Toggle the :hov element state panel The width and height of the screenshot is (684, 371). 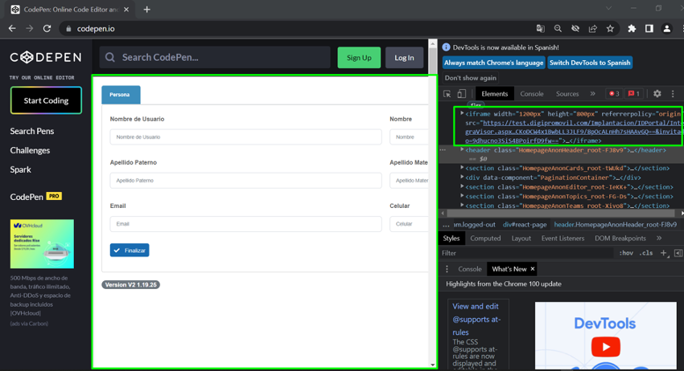[x=625, y=253]
